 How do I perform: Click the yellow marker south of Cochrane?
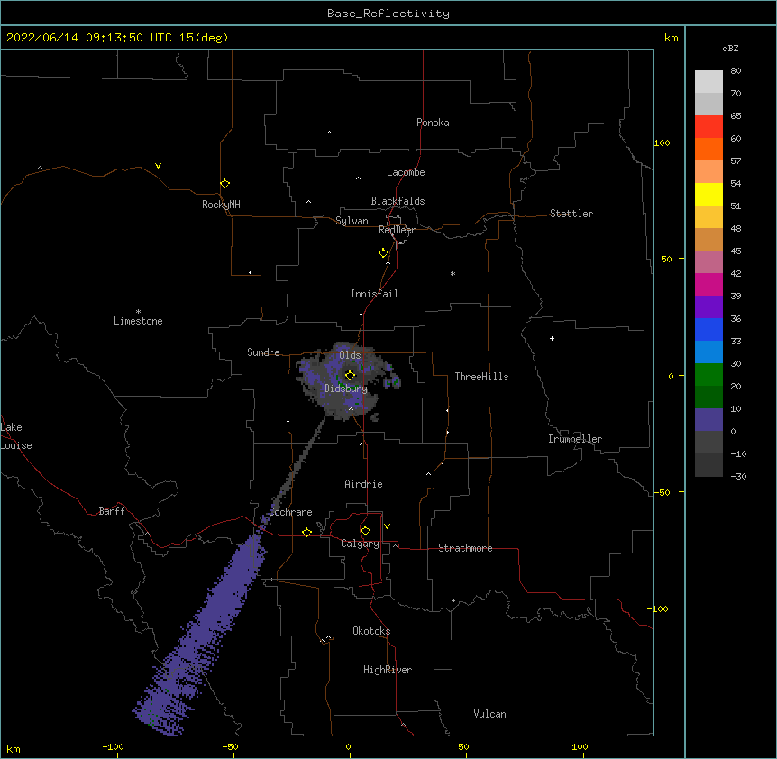[x=306, y=532]
